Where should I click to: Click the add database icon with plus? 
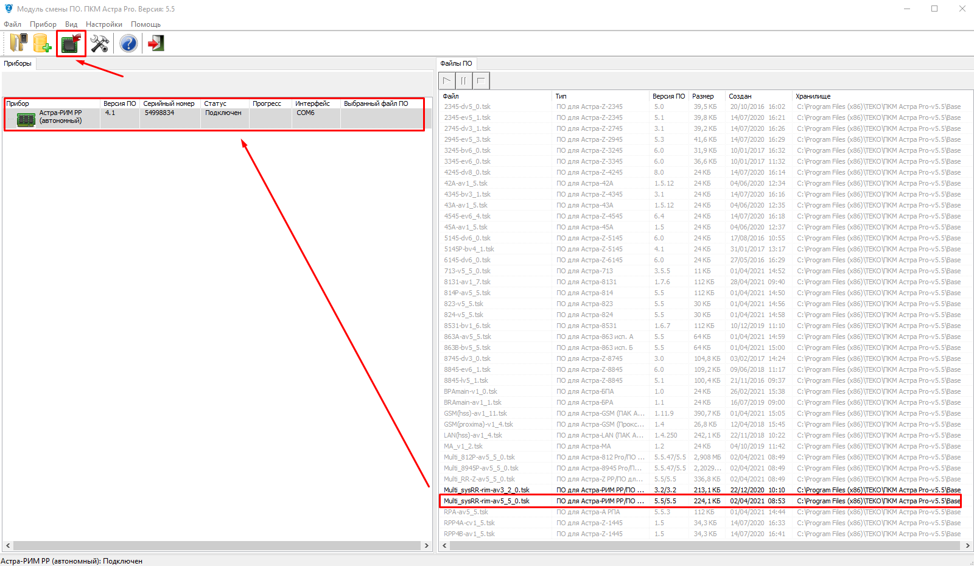tap(42, 43)
